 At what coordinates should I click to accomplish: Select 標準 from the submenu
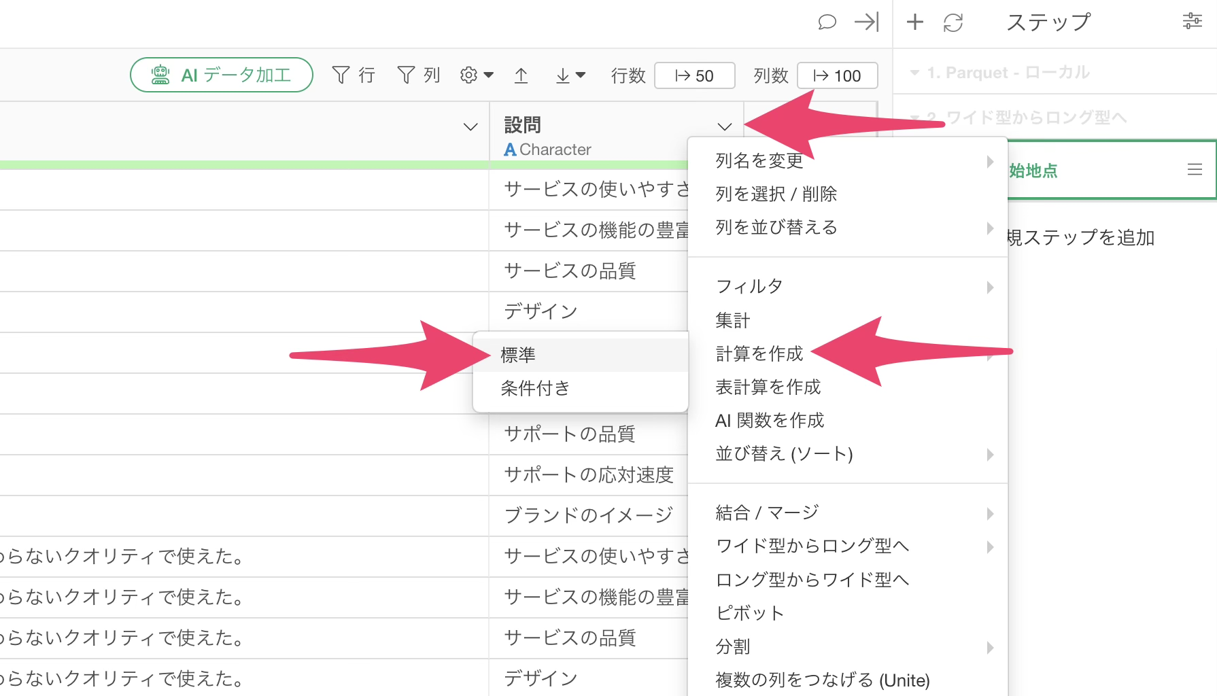click(x=518, y=355)
